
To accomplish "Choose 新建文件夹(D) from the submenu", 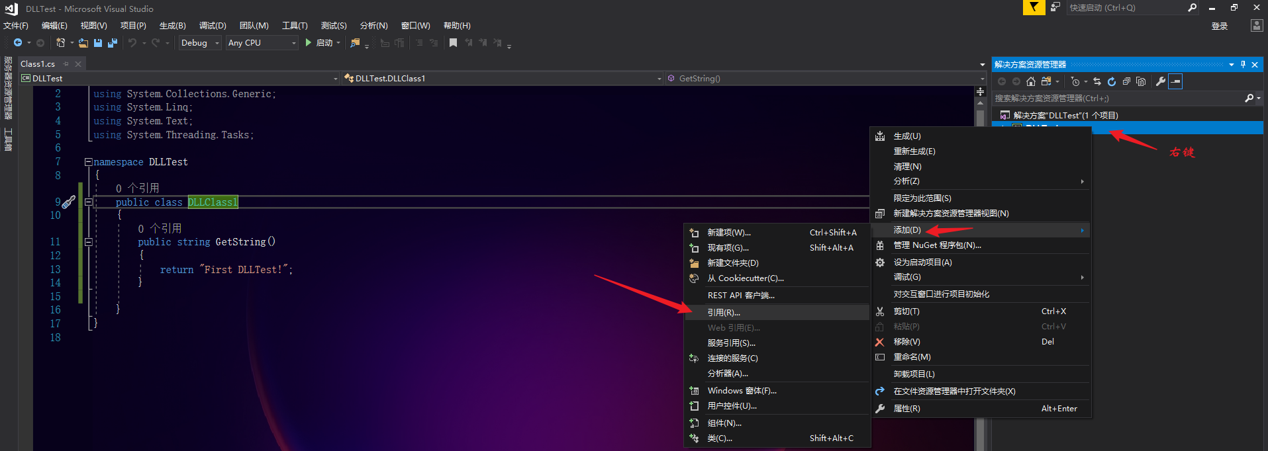I will pos(777,263).
